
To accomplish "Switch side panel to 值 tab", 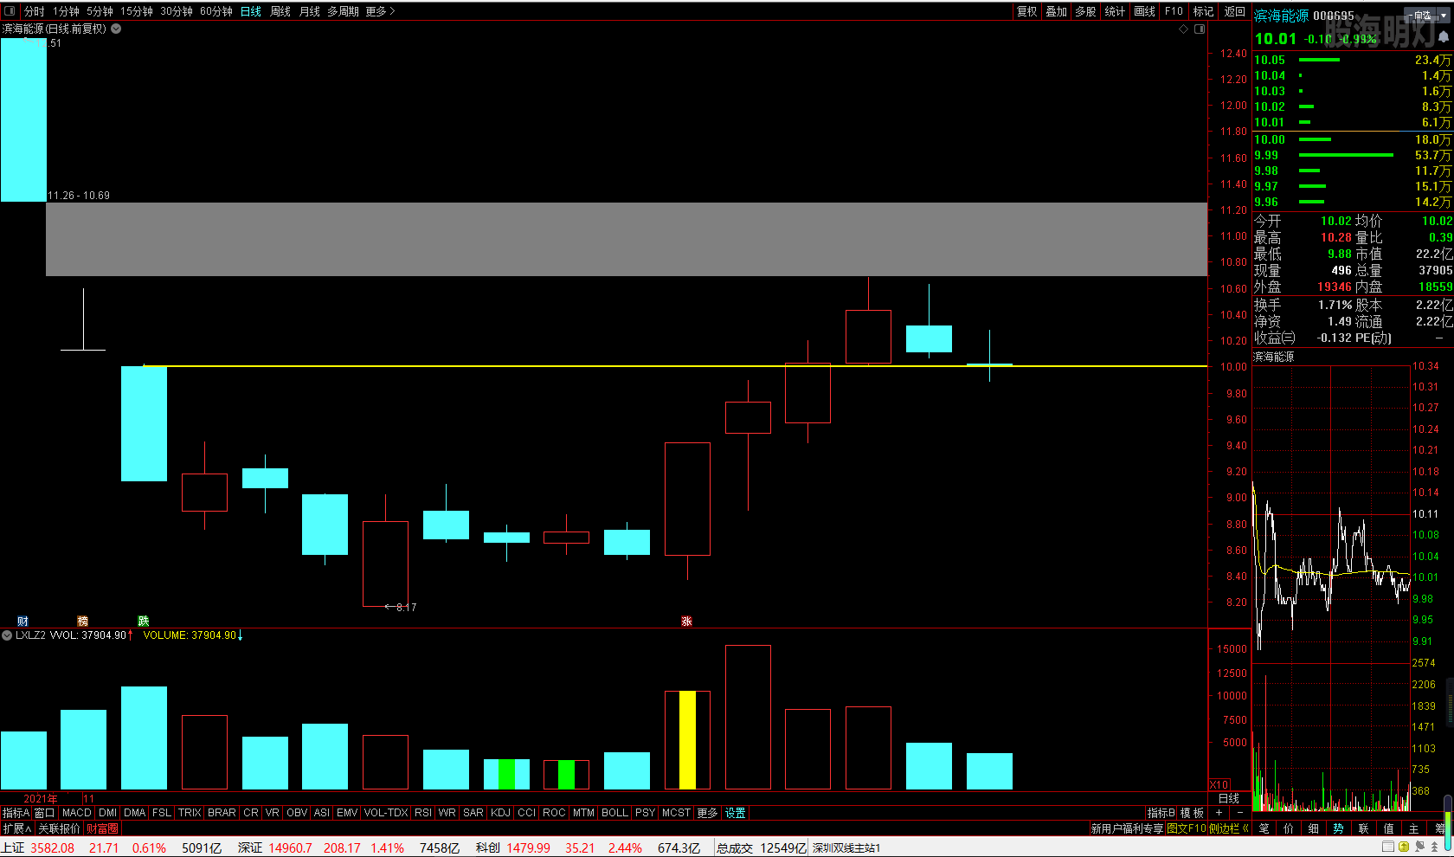I will (1389, 828).
